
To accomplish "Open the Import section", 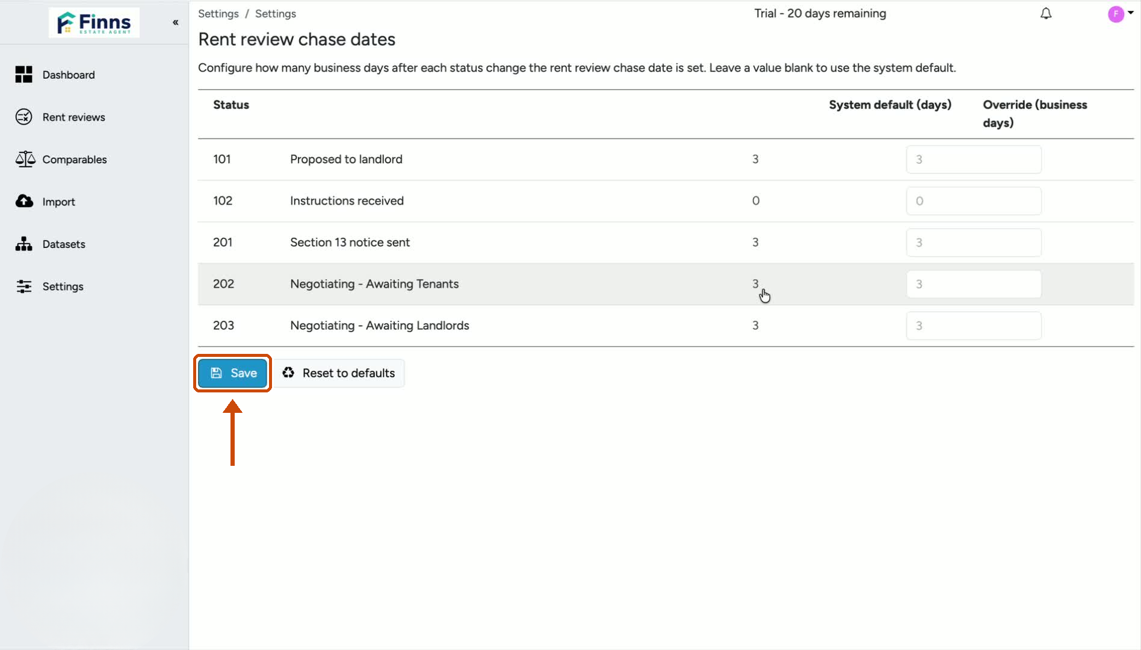I will tap(58, 202).
